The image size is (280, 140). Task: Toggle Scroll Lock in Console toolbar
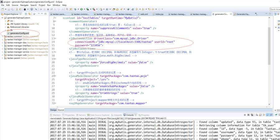pyautogui.click(x=260, y=115)
